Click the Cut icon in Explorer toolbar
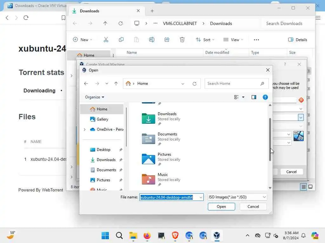The image size is (325, 243). coord(106,40)
